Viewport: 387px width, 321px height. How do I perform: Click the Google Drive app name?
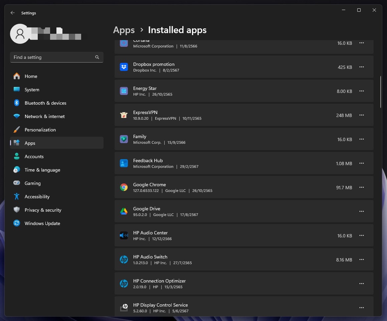147,209
